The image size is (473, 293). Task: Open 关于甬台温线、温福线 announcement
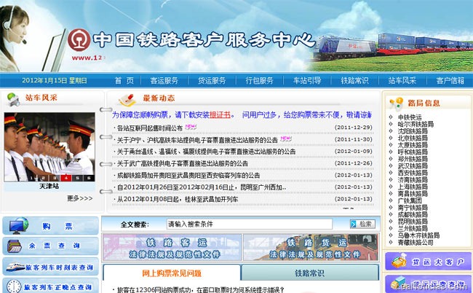207,152
